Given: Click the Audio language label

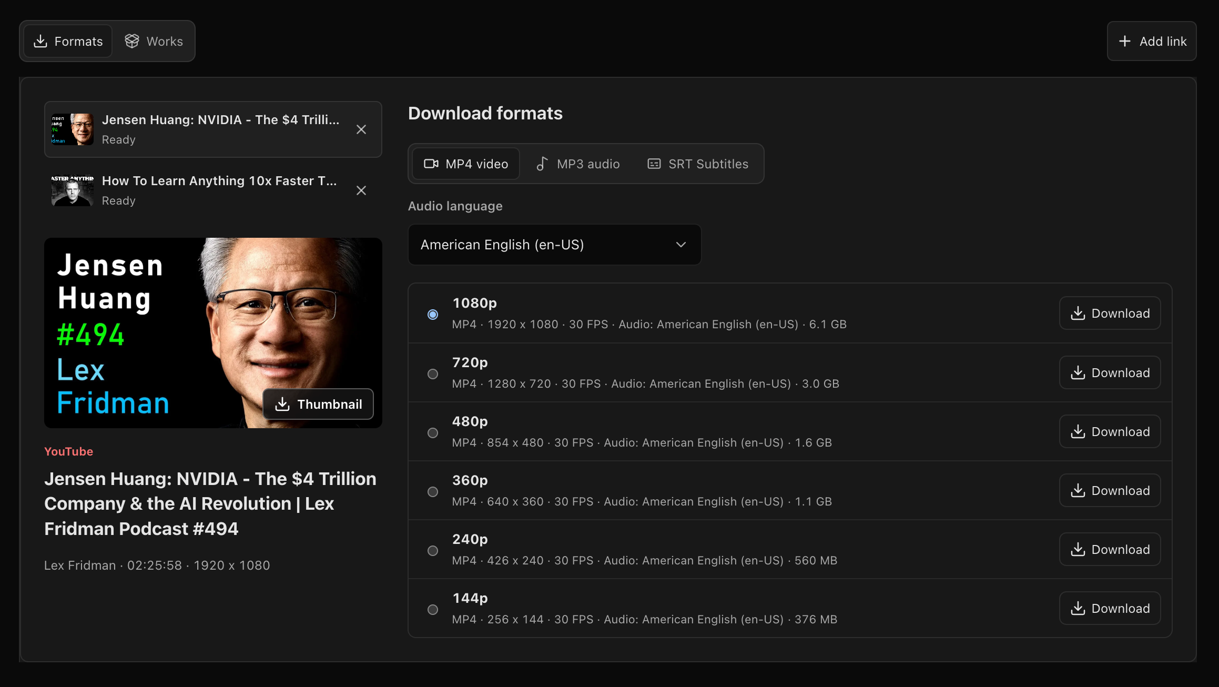Looking at the screenshot, I should point(455,206).
